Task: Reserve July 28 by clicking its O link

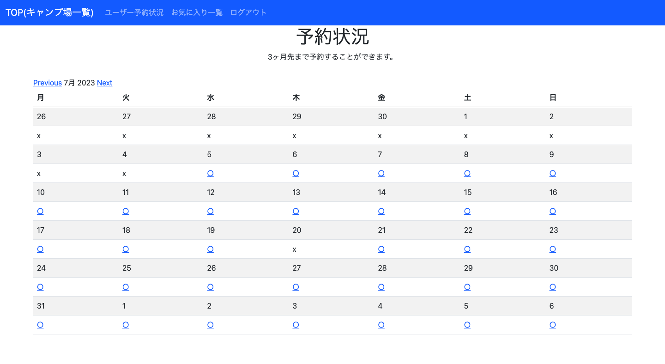Action: (x=381, y=287)
